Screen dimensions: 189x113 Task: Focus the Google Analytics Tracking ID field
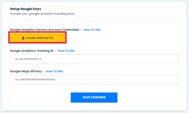pos(94,59)
